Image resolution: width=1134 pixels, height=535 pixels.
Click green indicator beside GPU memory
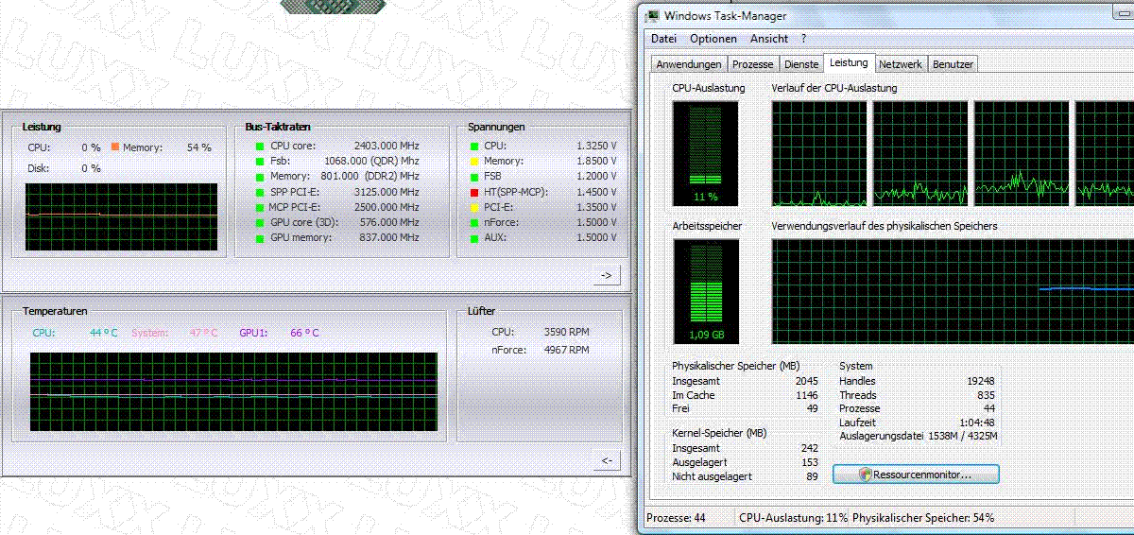coord(260,238)
